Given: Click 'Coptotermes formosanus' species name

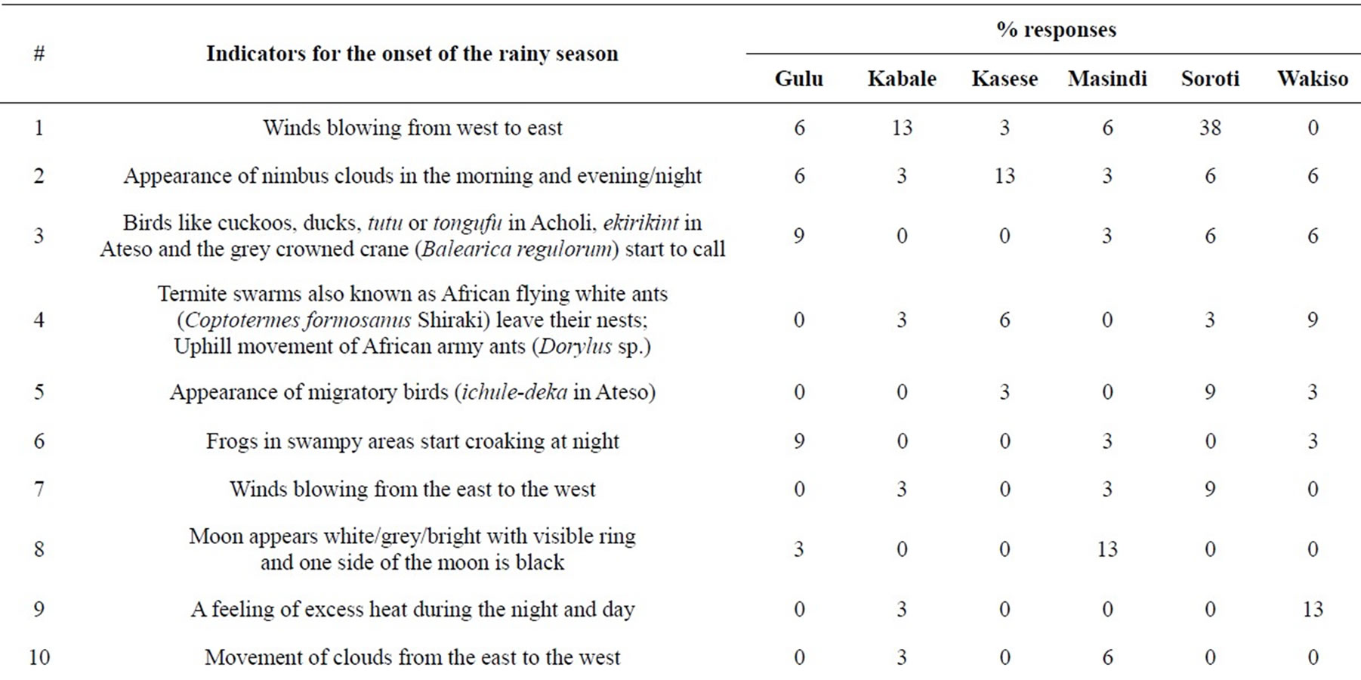Looking at the screenshot, I should coord(298,320).
